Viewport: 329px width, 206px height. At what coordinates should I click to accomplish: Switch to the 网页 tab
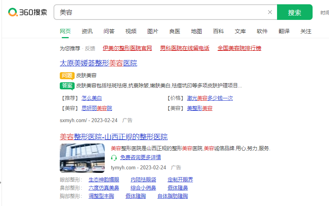(65, 32)
